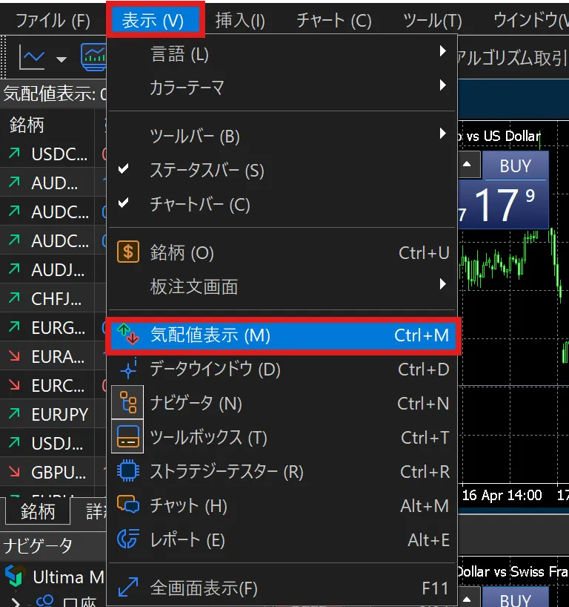
Task: Click the データウインドウ crosshair icon
Action: (128, 369)
